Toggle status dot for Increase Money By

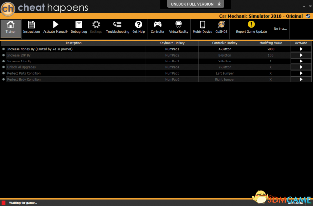coord(3,49)
